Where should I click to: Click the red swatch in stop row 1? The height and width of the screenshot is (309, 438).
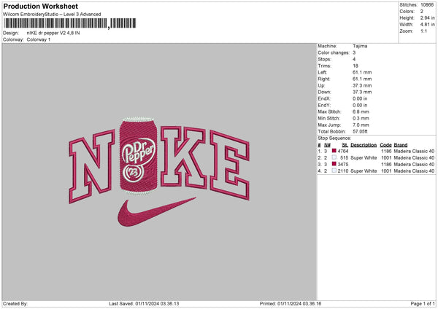pyautogui.click(x=334, y=151)
